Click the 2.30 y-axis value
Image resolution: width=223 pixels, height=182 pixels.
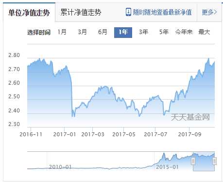click(14, 124)
